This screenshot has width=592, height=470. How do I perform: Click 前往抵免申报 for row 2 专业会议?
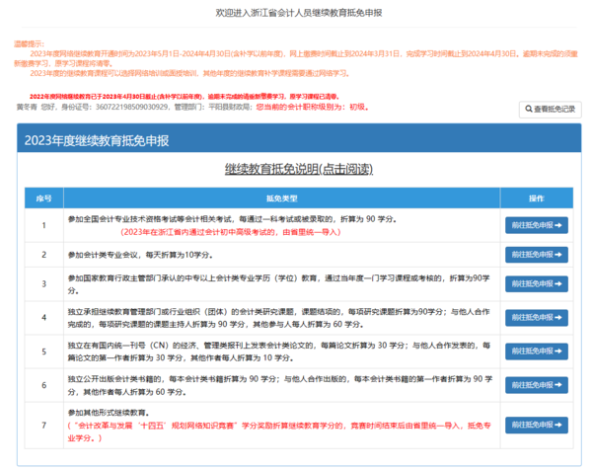(x=537, y=255)
